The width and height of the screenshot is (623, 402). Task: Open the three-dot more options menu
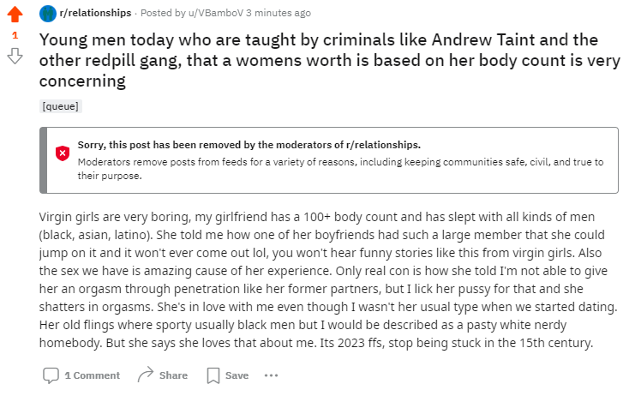pos(271,375)
